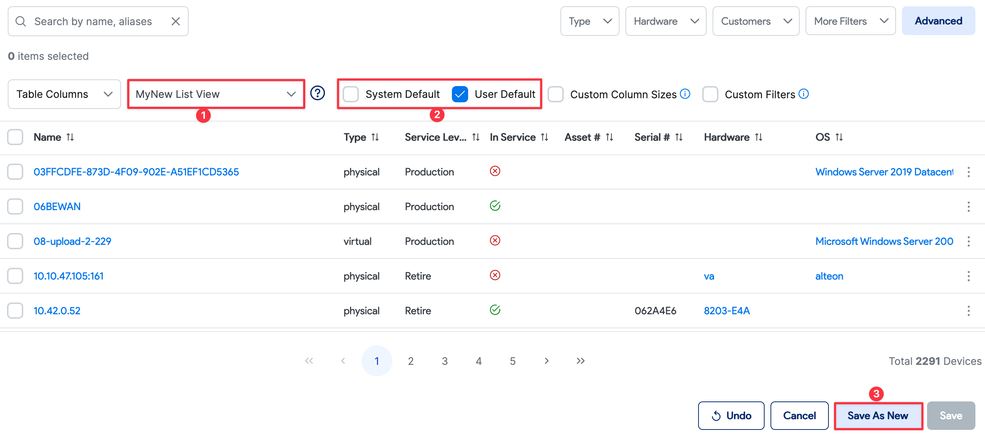Viewport: 985px width, 438px height.
Task: Click the sort arrows on the Name column
Action: 71,137
